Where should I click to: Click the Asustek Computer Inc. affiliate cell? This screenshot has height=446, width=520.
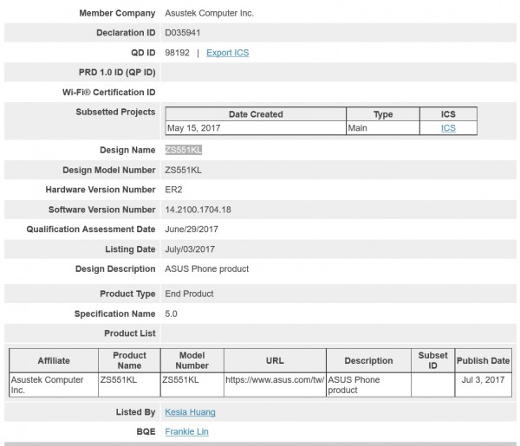[47, 385]
